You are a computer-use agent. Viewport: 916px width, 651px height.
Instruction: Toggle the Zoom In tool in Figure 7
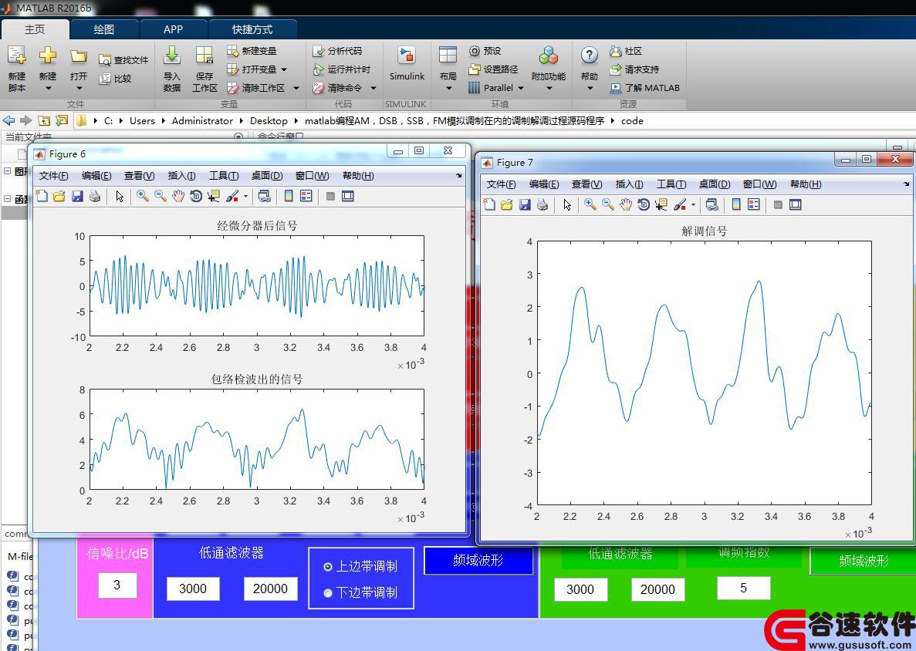click(590, 204)
